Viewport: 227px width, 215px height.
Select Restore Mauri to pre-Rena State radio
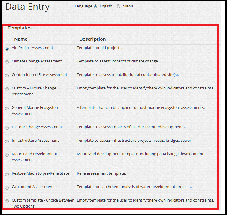pos(7,174)
